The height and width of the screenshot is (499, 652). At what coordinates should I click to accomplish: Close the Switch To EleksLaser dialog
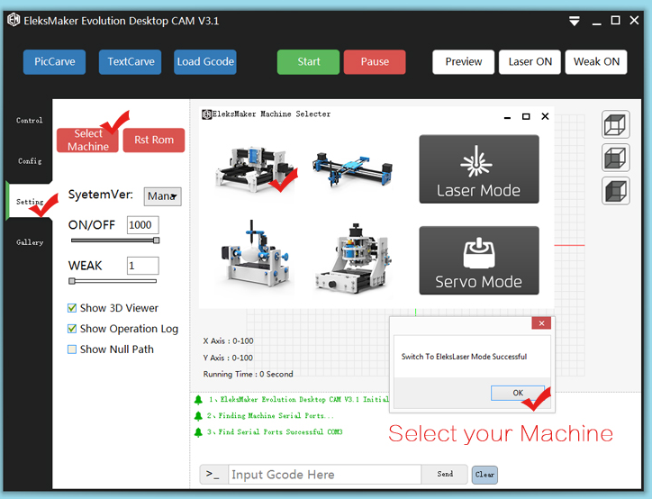[x=541, y=323]
